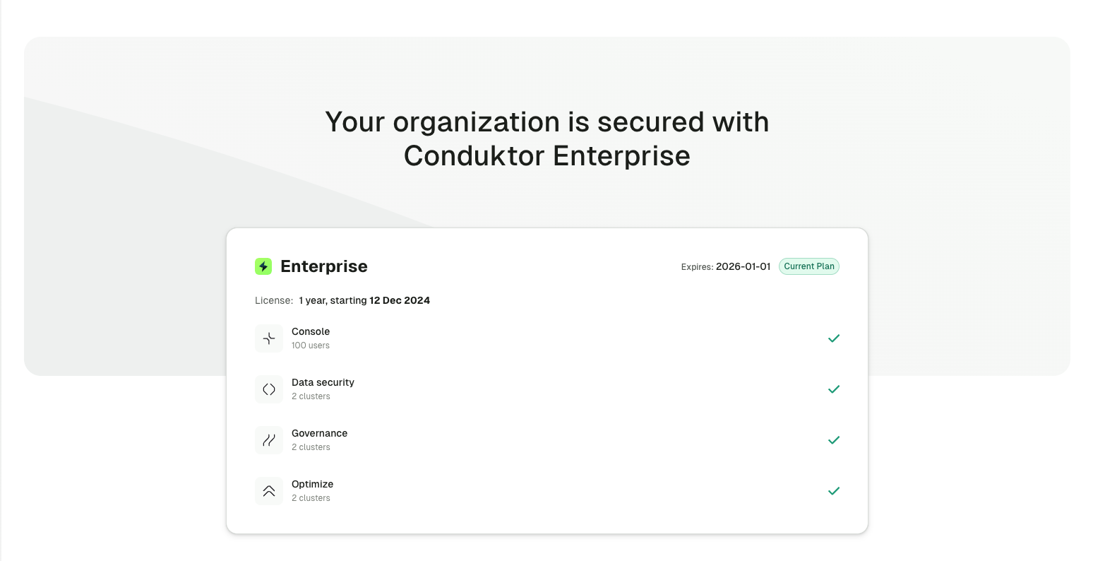Click '2 clusters' under Governance
The height and width of the screenshot is (561, 1093).
tap(311, 447)
